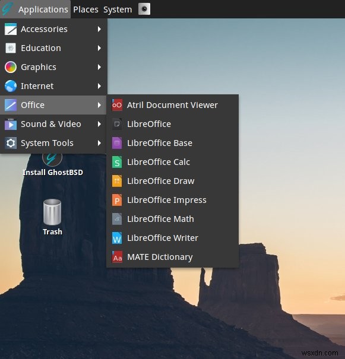Expand the Graphics submenu arrow

(x=99, y=67)
